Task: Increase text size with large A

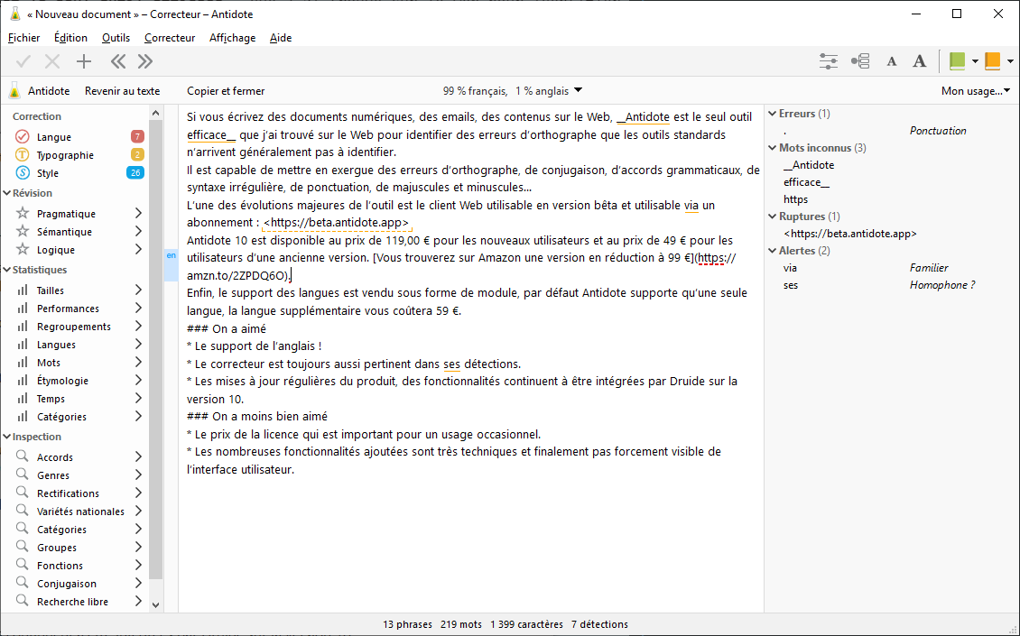Action: pos(919,61)
